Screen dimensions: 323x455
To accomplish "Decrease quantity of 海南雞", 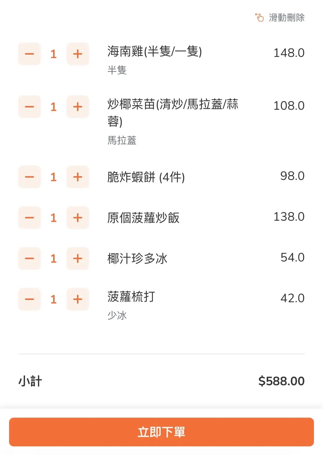I will (29, 54).
